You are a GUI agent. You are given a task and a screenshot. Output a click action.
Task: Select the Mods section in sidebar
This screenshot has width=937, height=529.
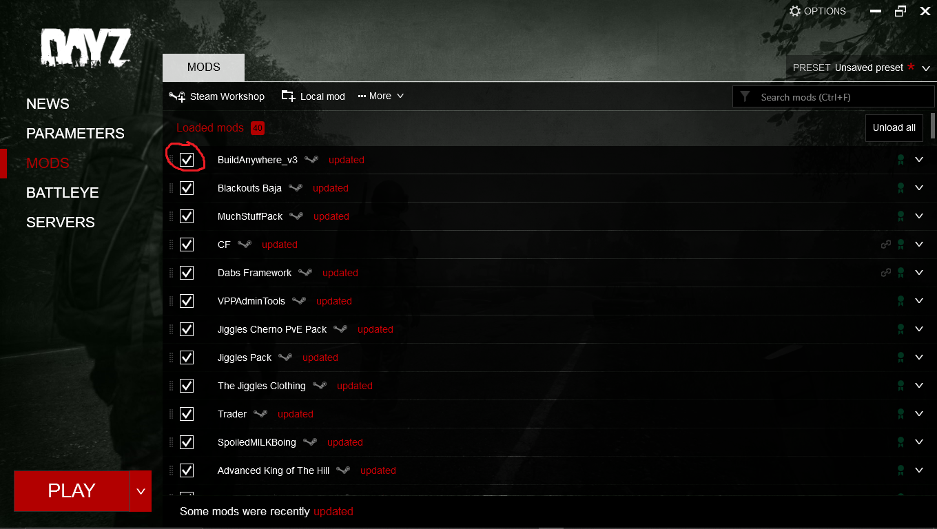[48, 163]
